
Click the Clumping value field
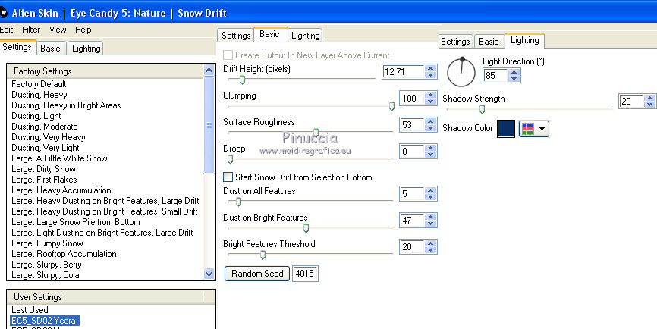[411, 99]
